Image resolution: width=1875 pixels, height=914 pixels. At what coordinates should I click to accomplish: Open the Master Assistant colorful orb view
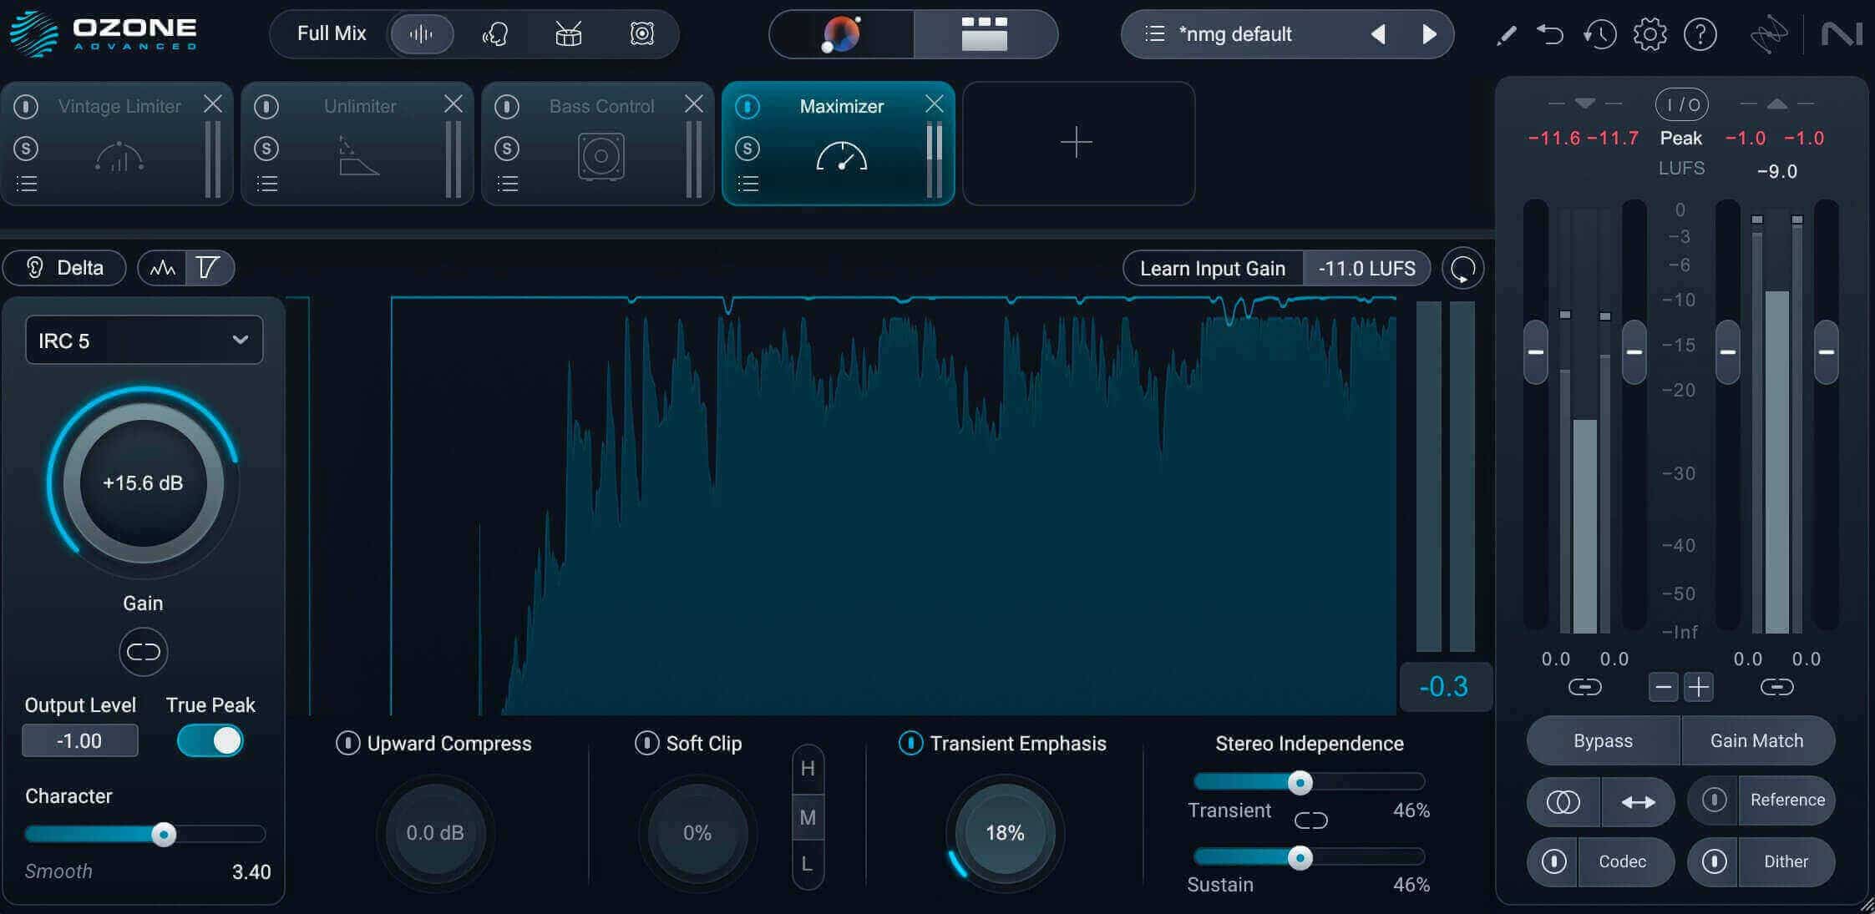[841, 34]
